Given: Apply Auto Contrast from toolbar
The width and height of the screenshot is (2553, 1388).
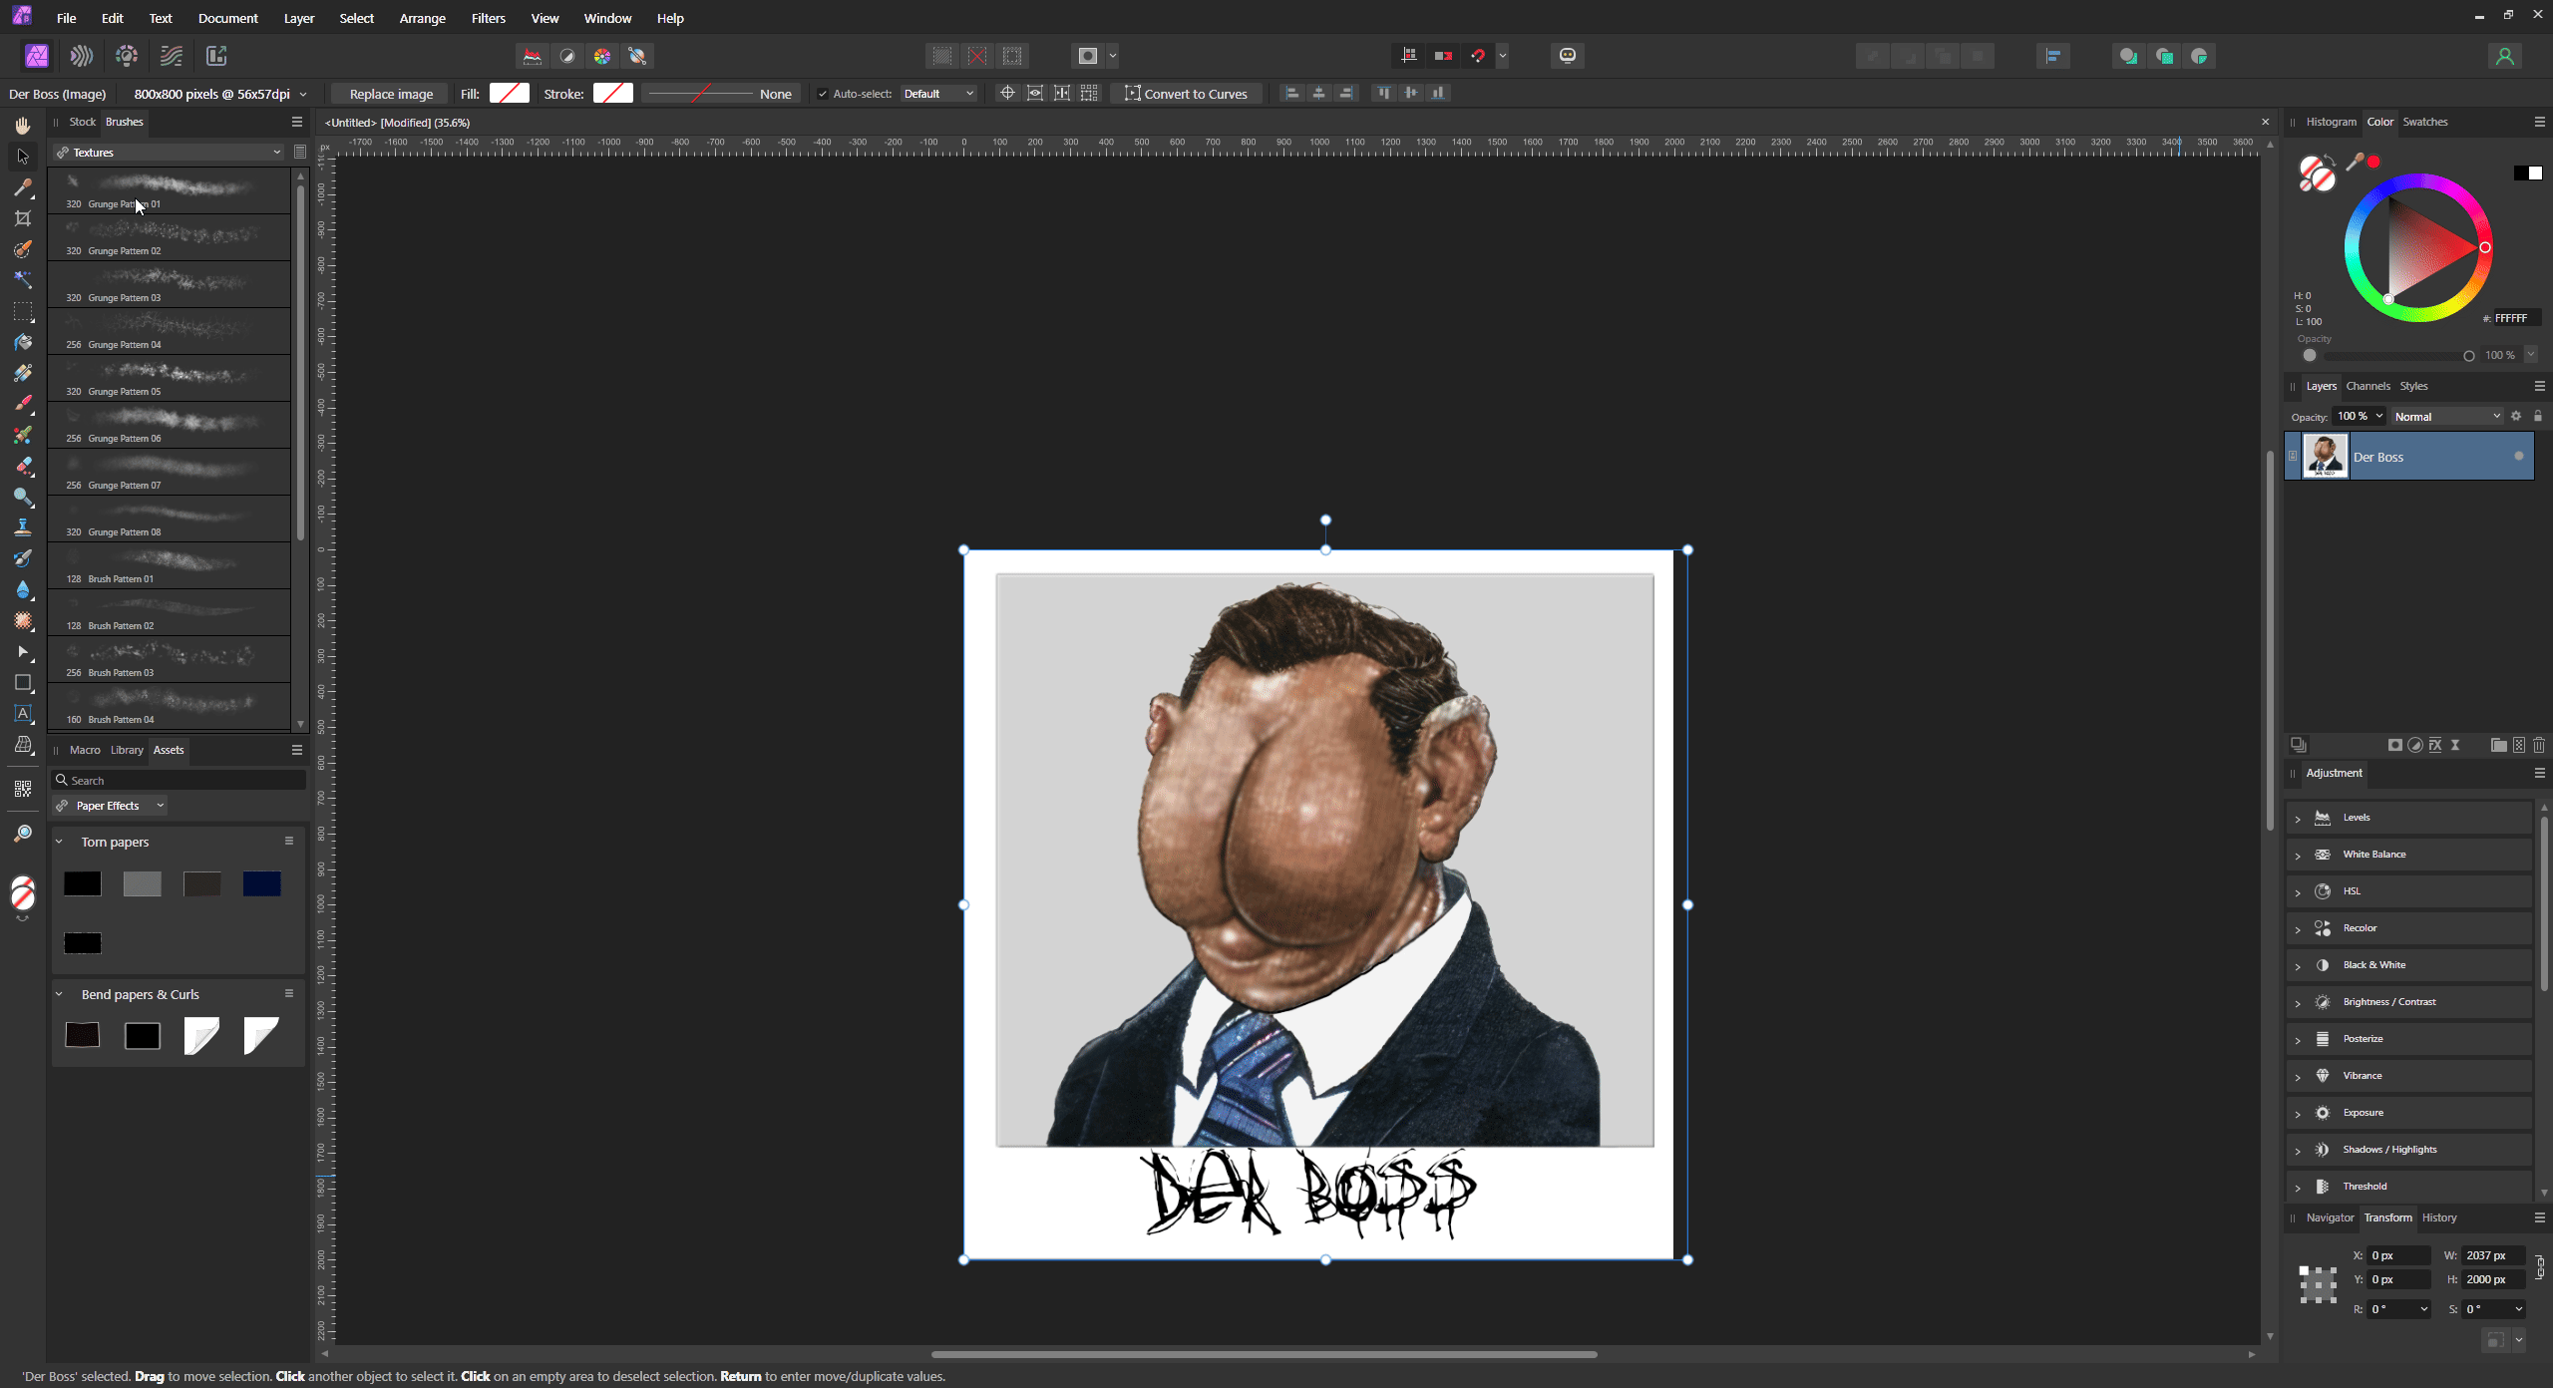Looking at the screenshot, I should click(x=567, y=56).
